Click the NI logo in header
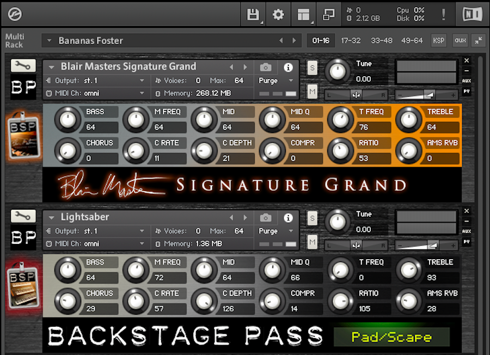 pos(472,14)
